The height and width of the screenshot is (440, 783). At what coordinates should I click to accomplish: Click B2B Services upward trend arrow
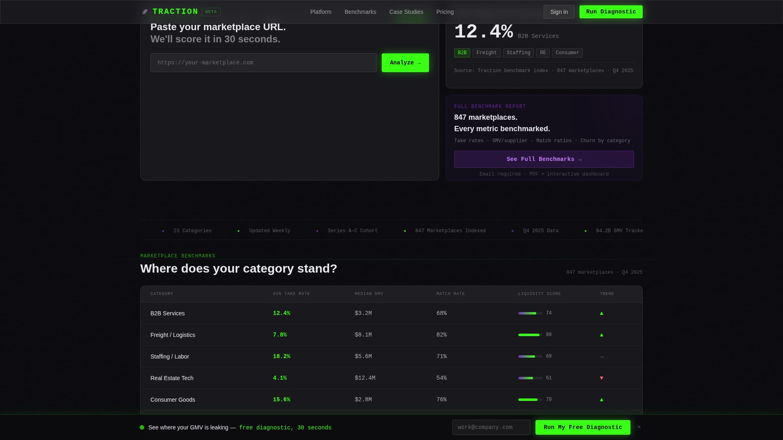(602, 313)
